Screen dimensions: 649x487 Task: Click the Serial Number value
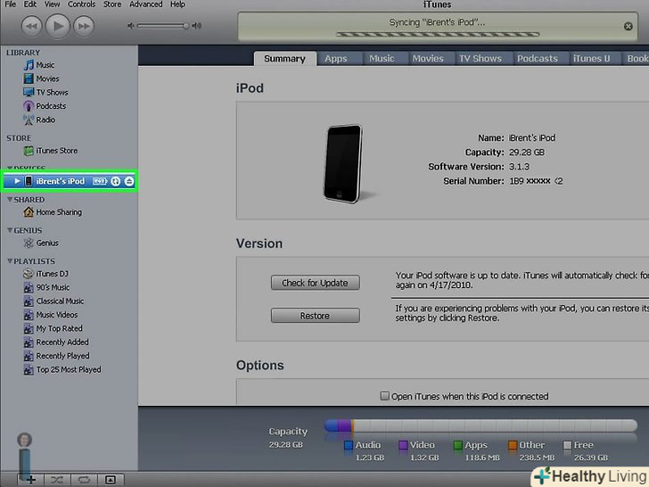[x=536, y=181]
